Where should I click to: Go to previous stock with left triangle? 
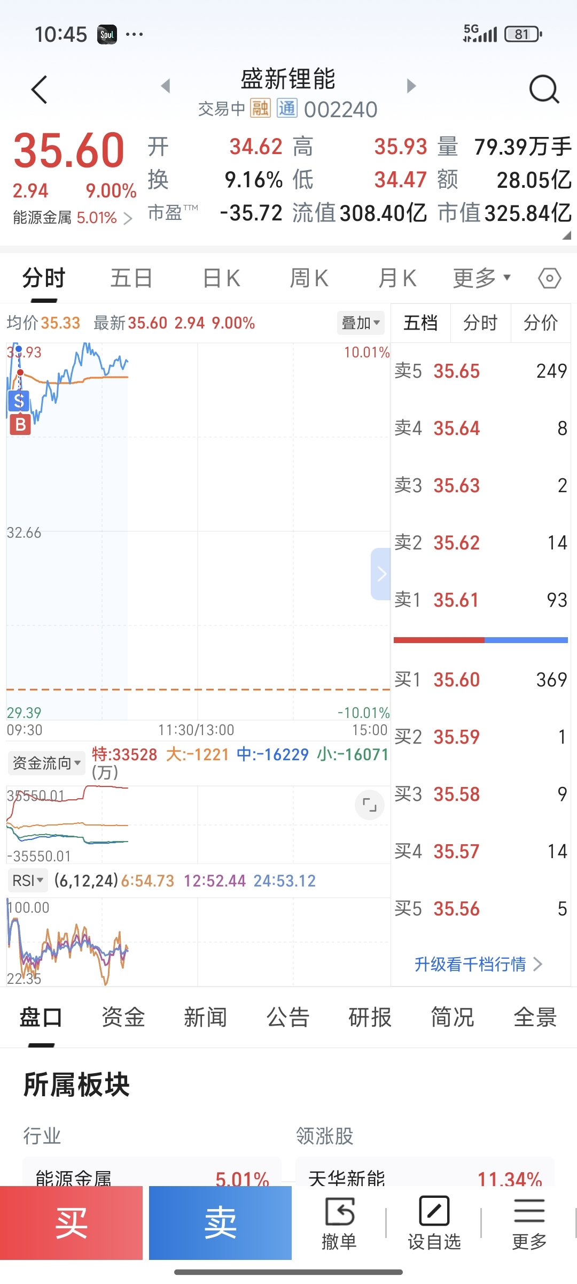[166, 86]
